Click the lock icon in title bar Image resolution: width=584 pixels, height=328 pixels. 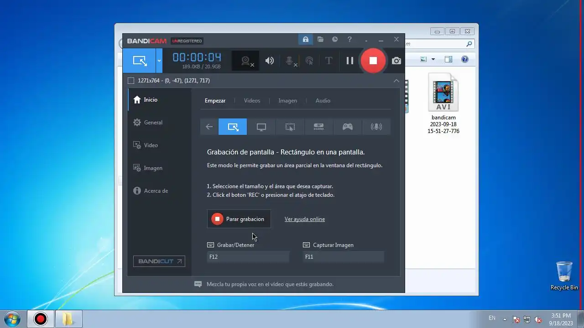pos(305,40)
